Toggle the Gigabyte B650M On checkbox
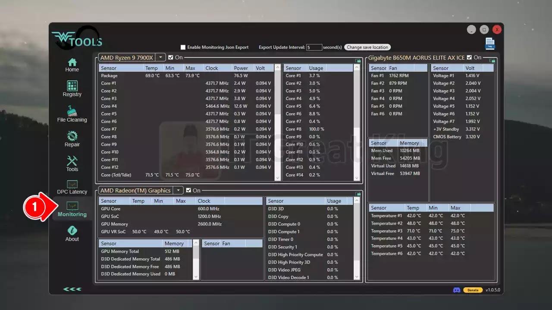The image size is (552, 310). tap(469, 57)
